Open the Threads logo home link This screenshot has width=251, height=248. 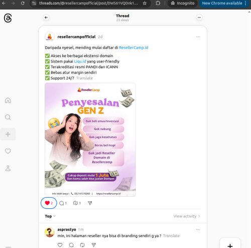pyautogui.click(x=8, y=18)
